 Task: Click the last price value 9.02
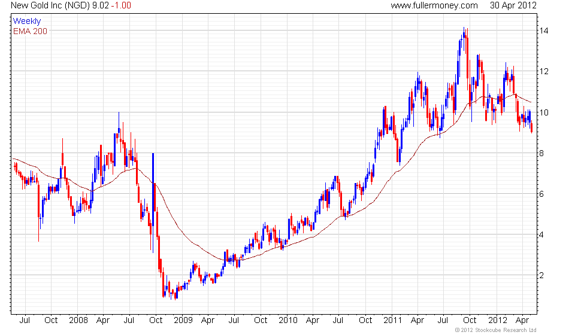coord(101,5)
